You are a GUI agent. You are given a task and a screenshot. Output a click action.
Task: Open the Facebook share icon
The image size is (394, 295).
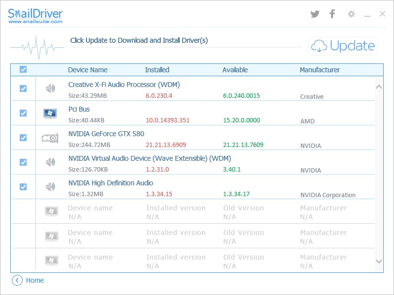(332, 14)
